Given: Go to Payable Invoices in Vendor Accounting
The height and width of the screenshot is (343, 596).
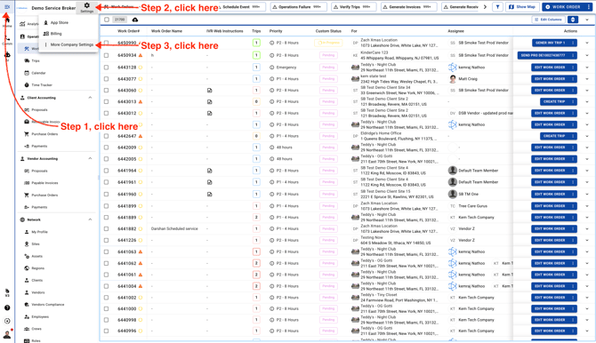Looking at the screenshot, I should pos(44,183).
